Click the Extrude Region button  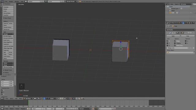(8, 36)
